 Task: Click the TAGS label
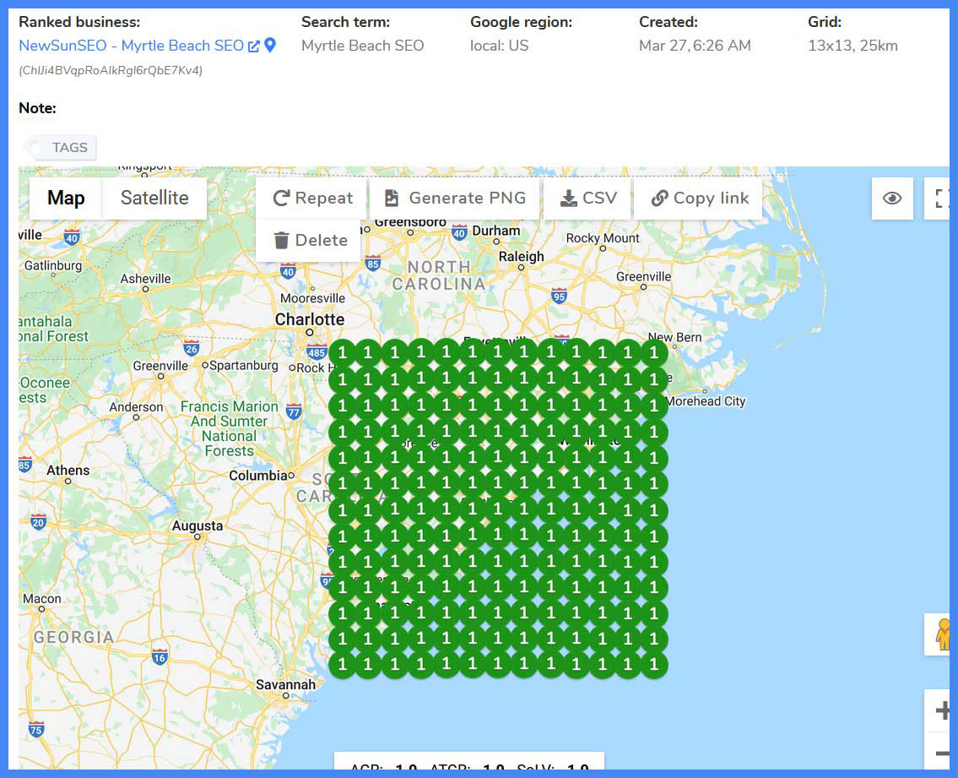click(69, 148)
